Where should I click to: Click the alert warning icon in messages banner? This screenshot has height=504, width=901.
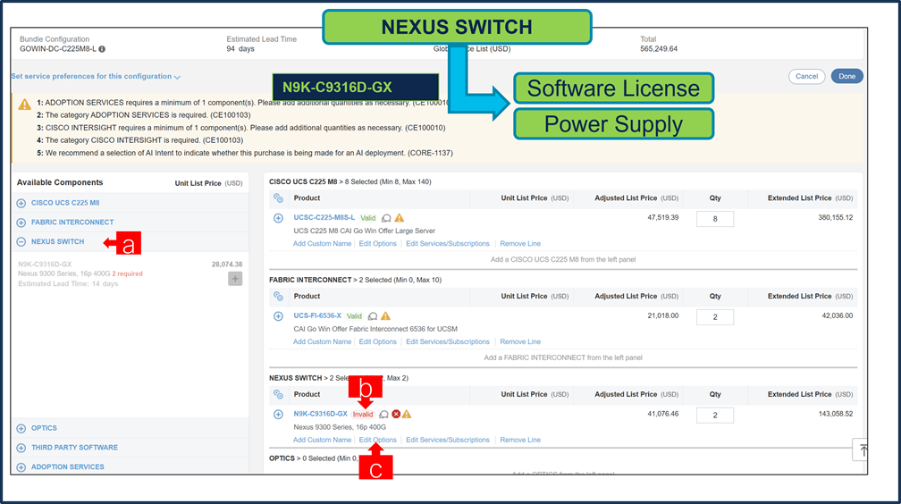[25, 104]
